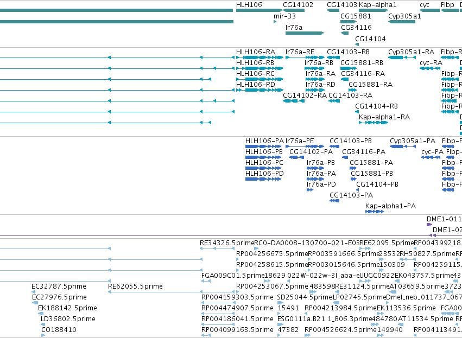Image resolution: width=462 pixels, height=338 pixels.
Task: Open transcript label CG14104-RB
Action: click(x=377, y=106)
